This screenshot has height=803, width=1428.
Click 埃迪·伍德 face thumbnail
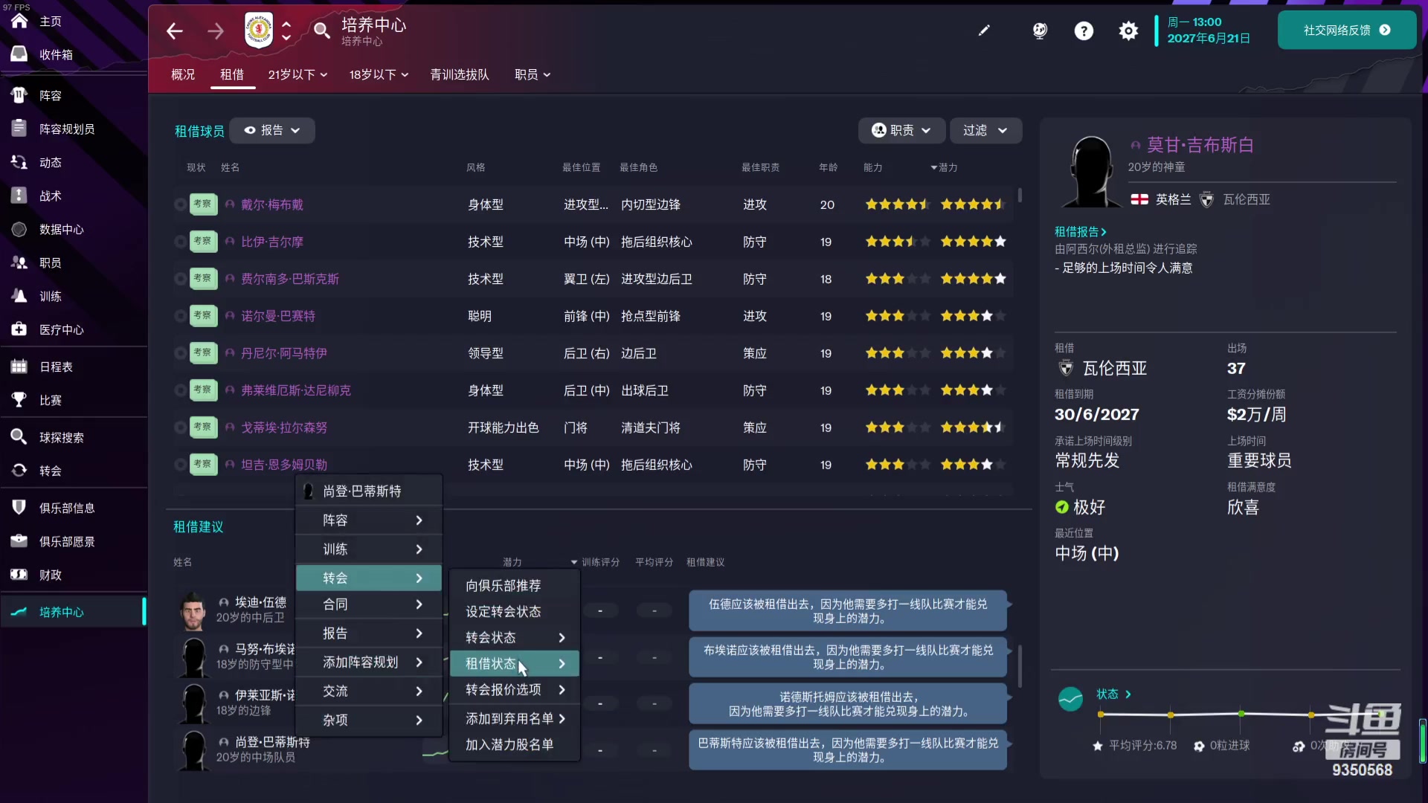[x=194, y=611]
